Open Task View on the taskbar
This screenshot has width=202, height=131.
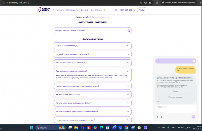[70, 128]
